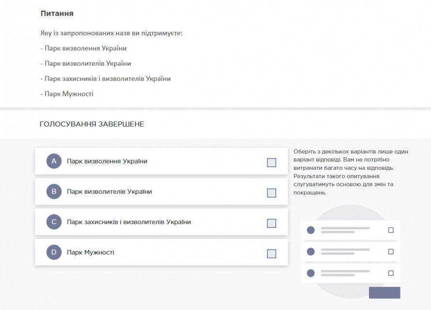Click the letter C circle icon
This screenshot has height=310, width=431.
pos(54,222)
